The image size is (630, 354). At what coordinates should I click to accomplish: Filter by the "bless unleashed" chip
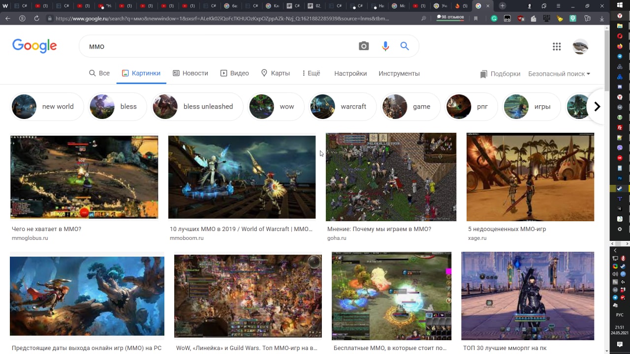click(x=197, y=107)
